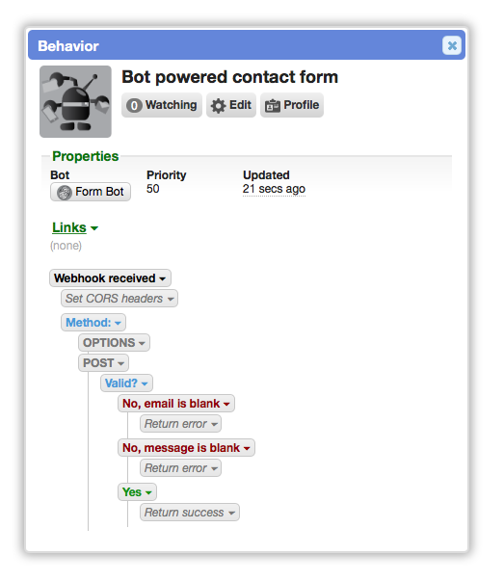Close the Behavior dialog
504x581 pixels.
click(x=452, y=45)
